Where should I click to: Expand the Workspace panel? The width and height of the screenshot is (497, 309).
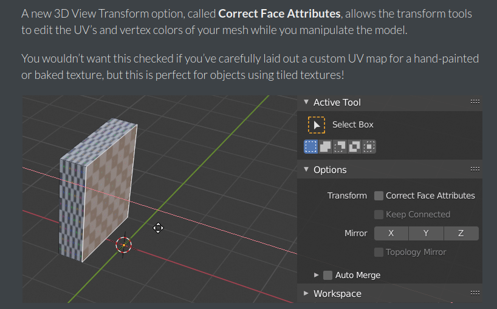pyautogui.click(x=306, y=293)
